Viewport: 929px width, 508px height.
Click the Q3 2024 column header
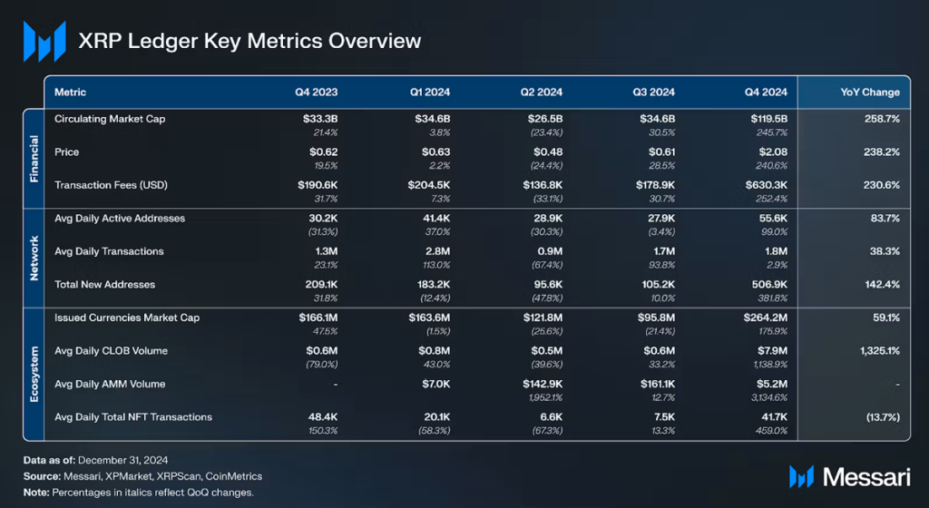point(653,93)
